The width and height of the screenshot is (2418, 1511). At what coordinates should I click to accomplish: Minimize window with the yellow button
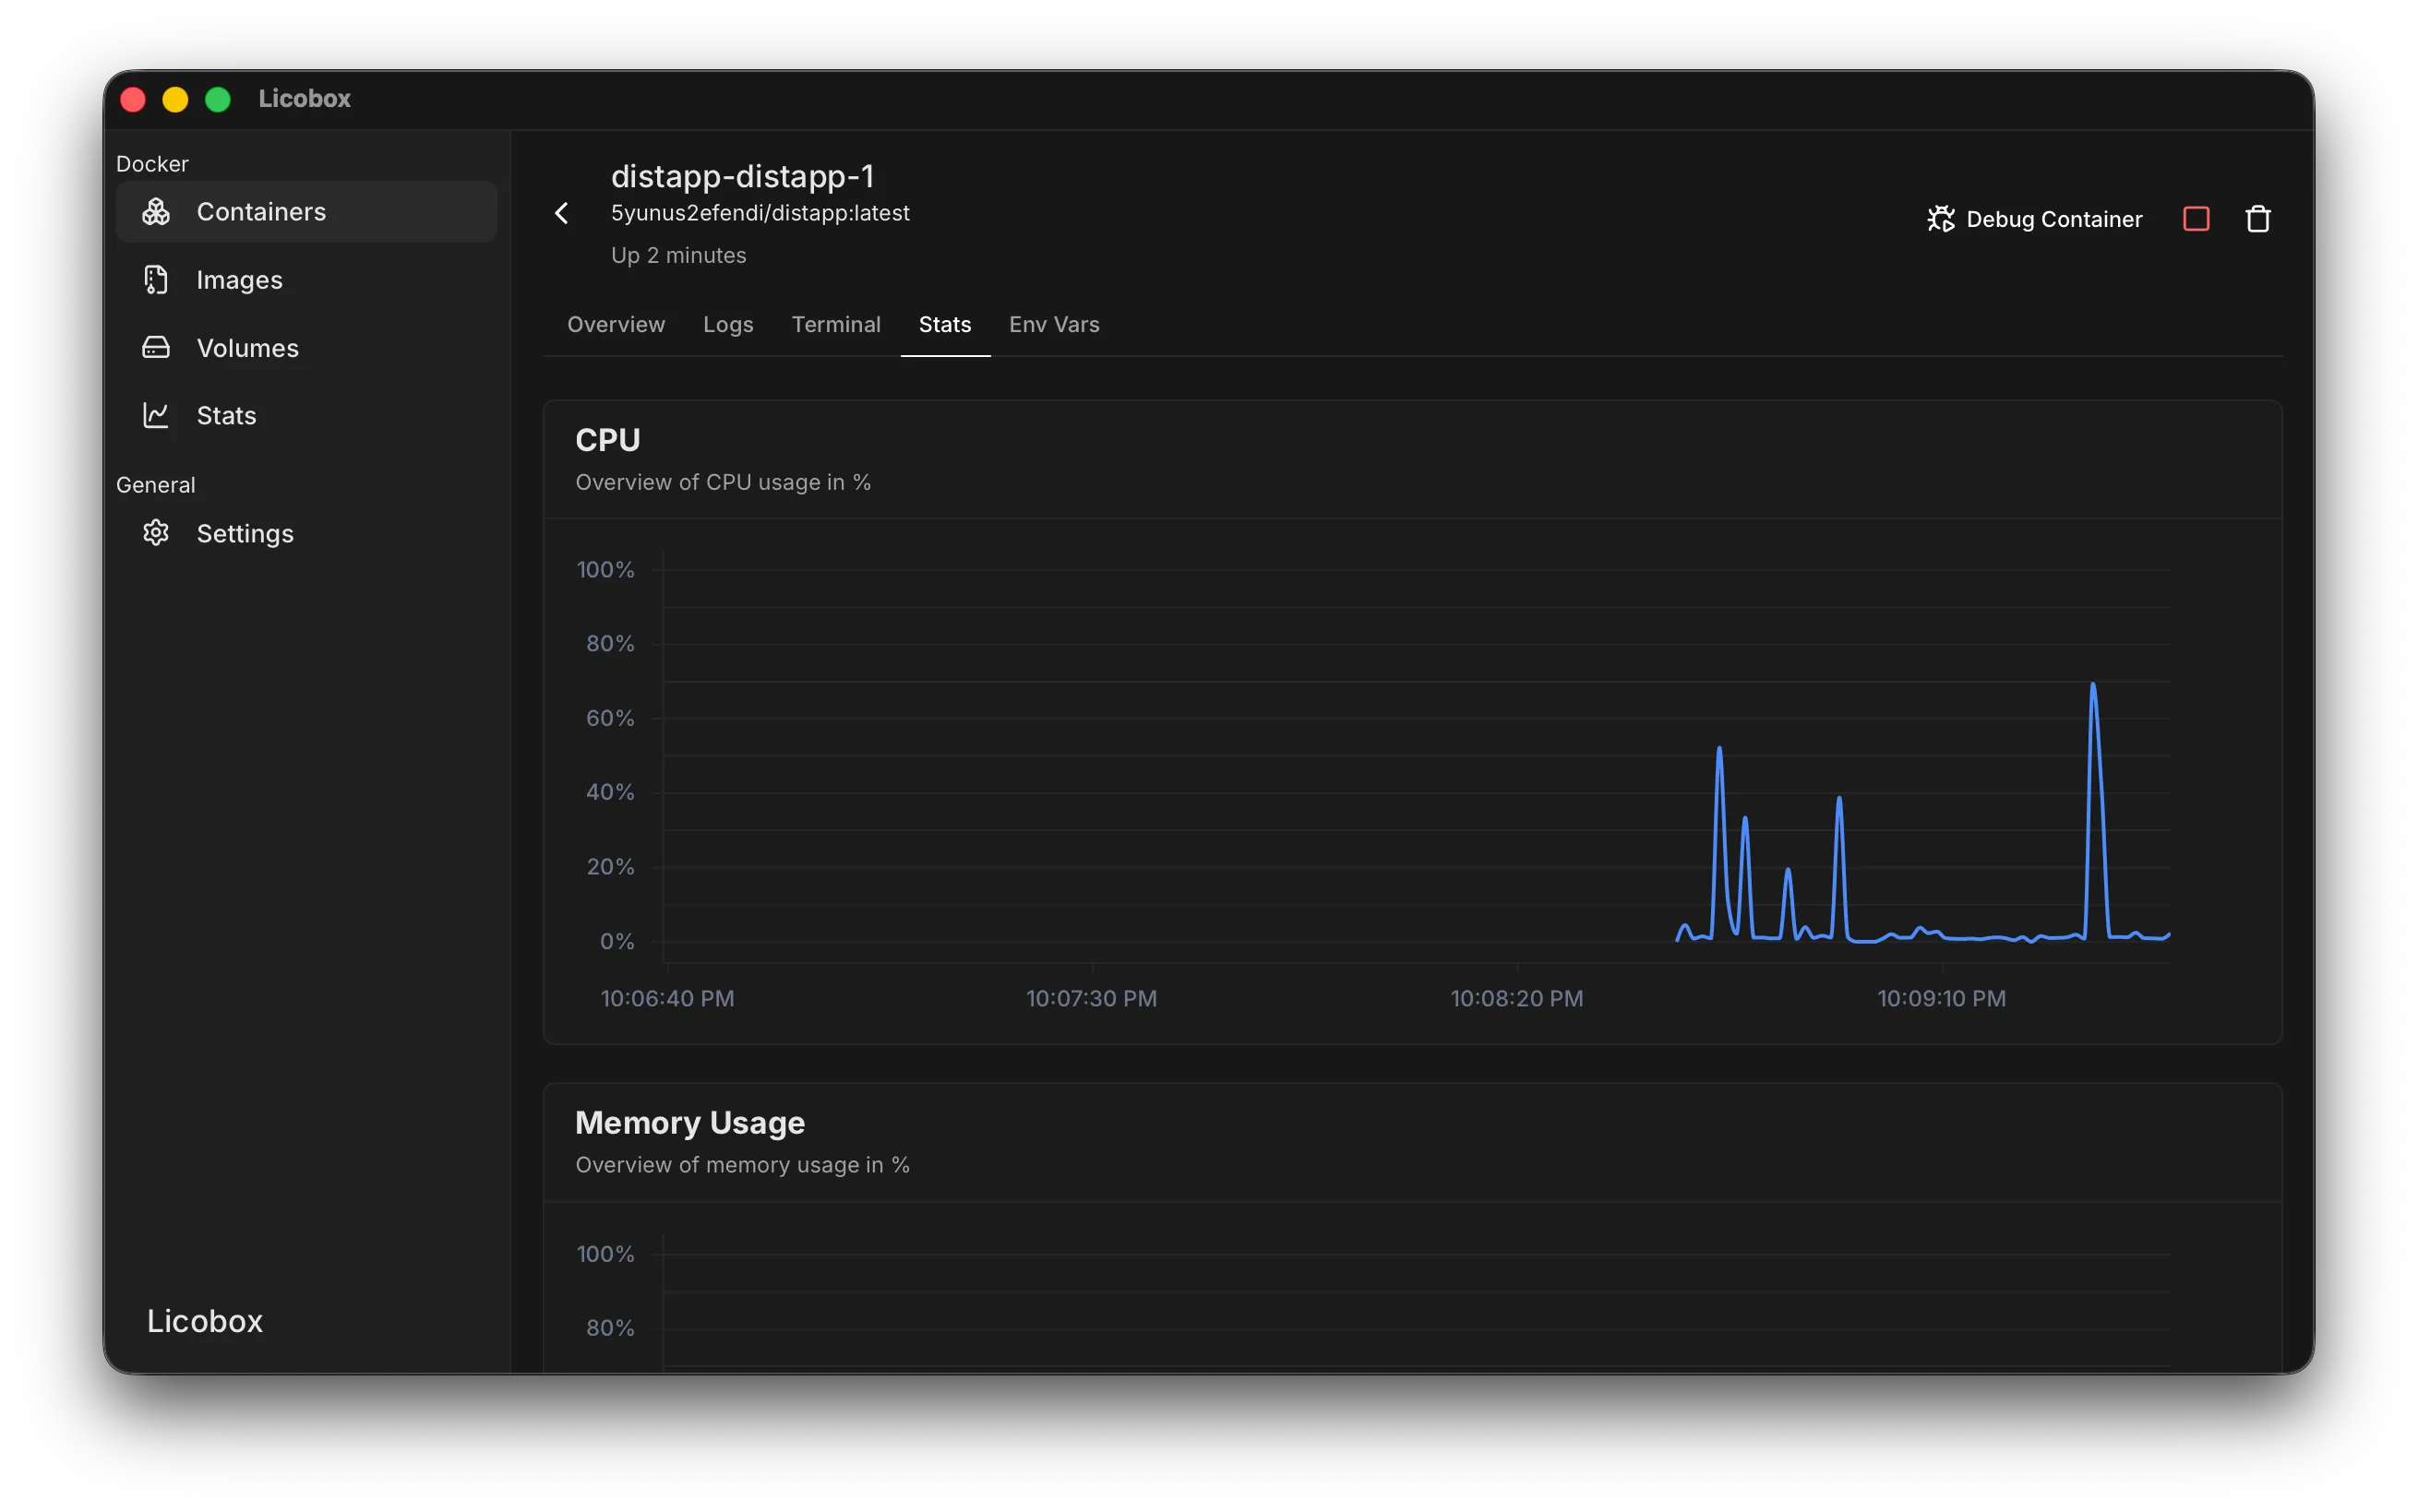tap(175, 99)
